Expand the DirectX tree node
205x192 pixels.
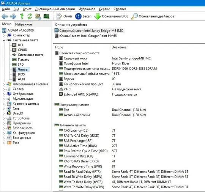click(4, 113)
